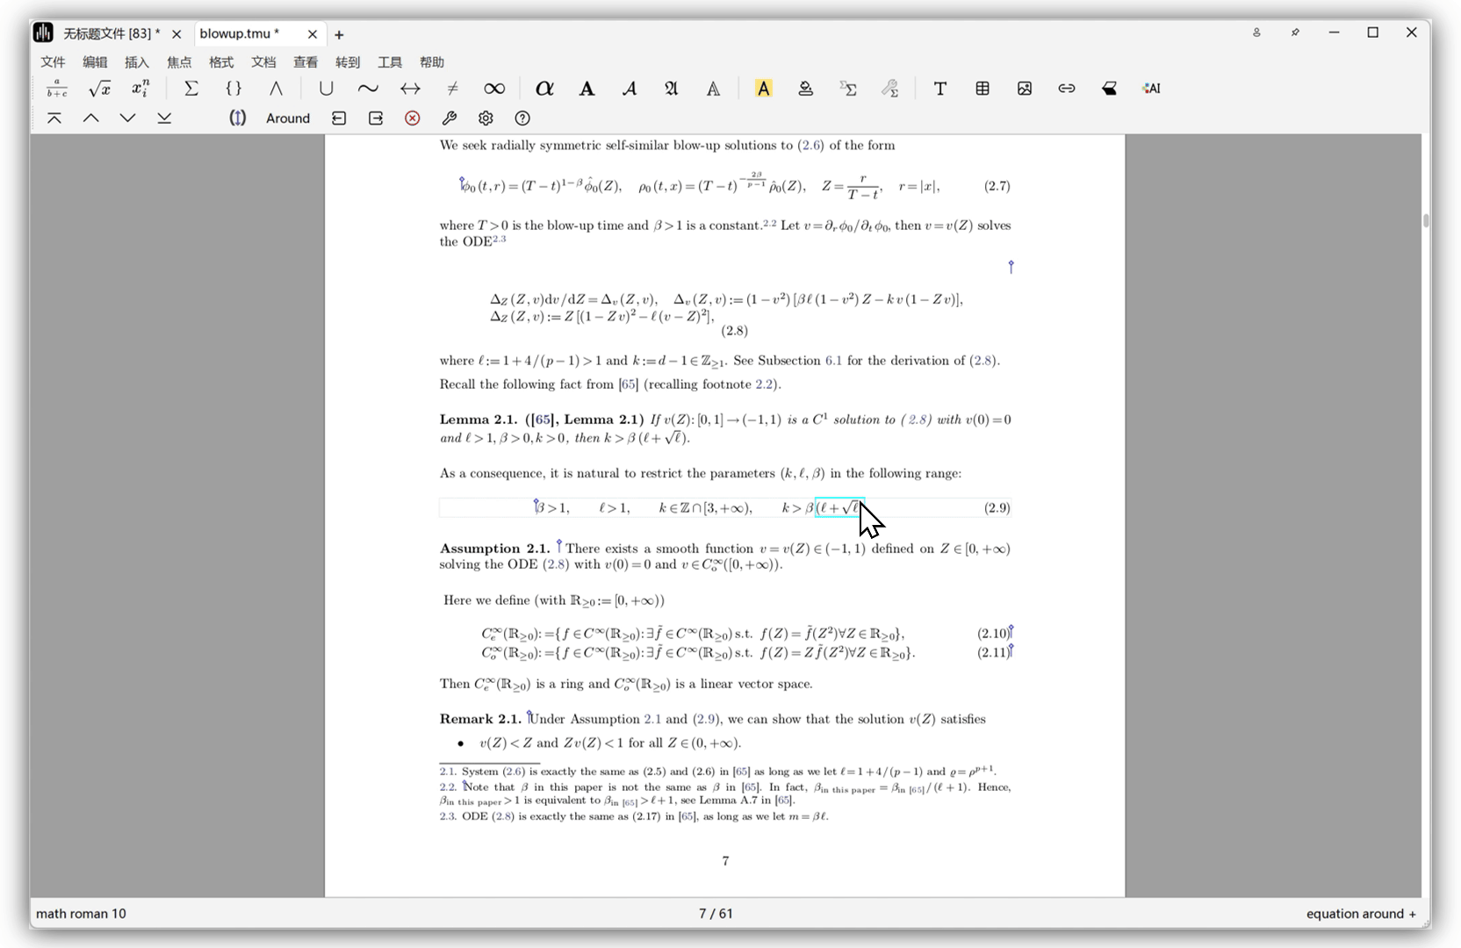Click the infinity symbol icon
1461x948 pixels.
point(494,89)
